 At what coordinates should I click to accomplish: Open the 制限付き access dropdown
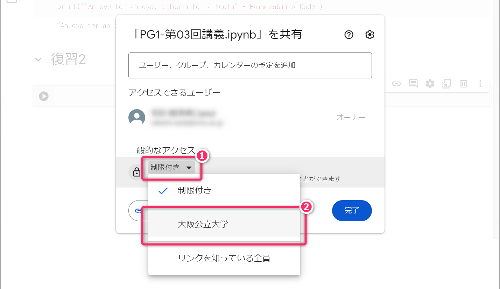[171, 168]
